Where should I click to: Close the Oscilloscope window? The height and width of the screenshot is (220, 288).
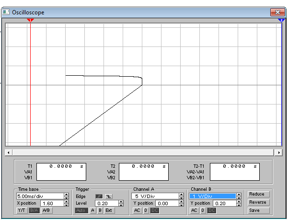277,12
